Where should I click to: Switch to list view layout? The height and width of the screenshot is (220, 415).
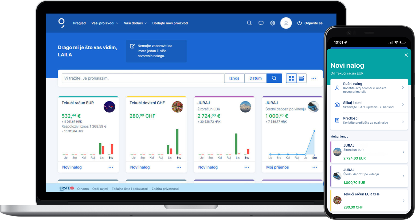(301, 78)
